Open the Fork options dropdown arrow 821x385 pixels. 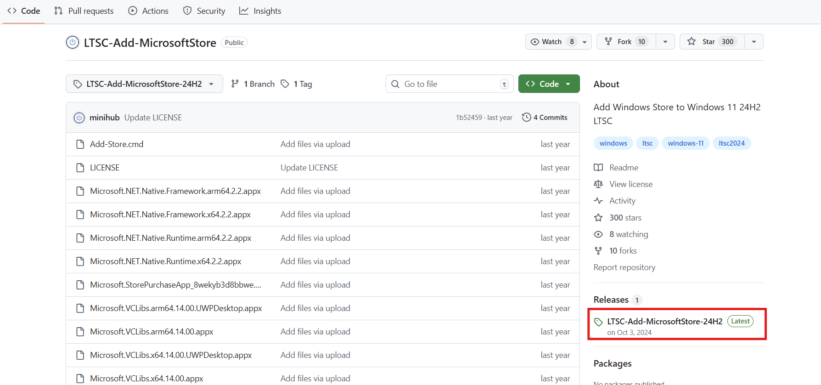click(x=665, y=42)
